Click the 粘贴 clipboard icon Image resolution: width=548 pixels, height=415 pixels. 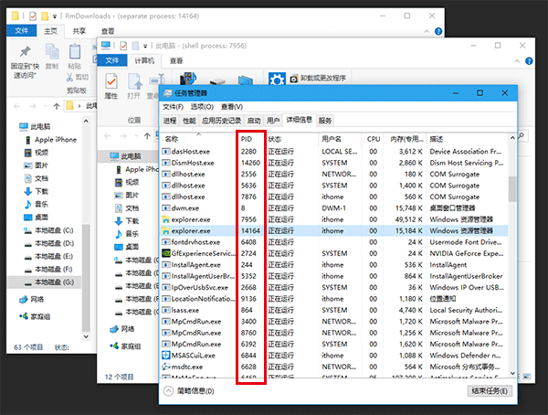pos(75,52)
